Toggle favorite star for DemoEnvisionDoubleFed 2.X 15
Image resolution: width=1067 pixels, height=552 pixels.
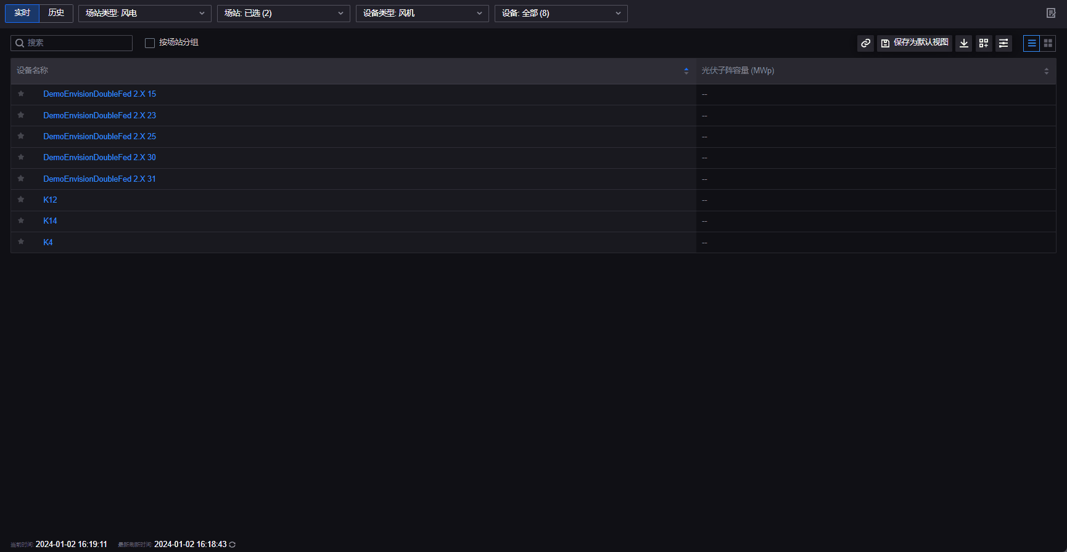(x=21, y=94)
